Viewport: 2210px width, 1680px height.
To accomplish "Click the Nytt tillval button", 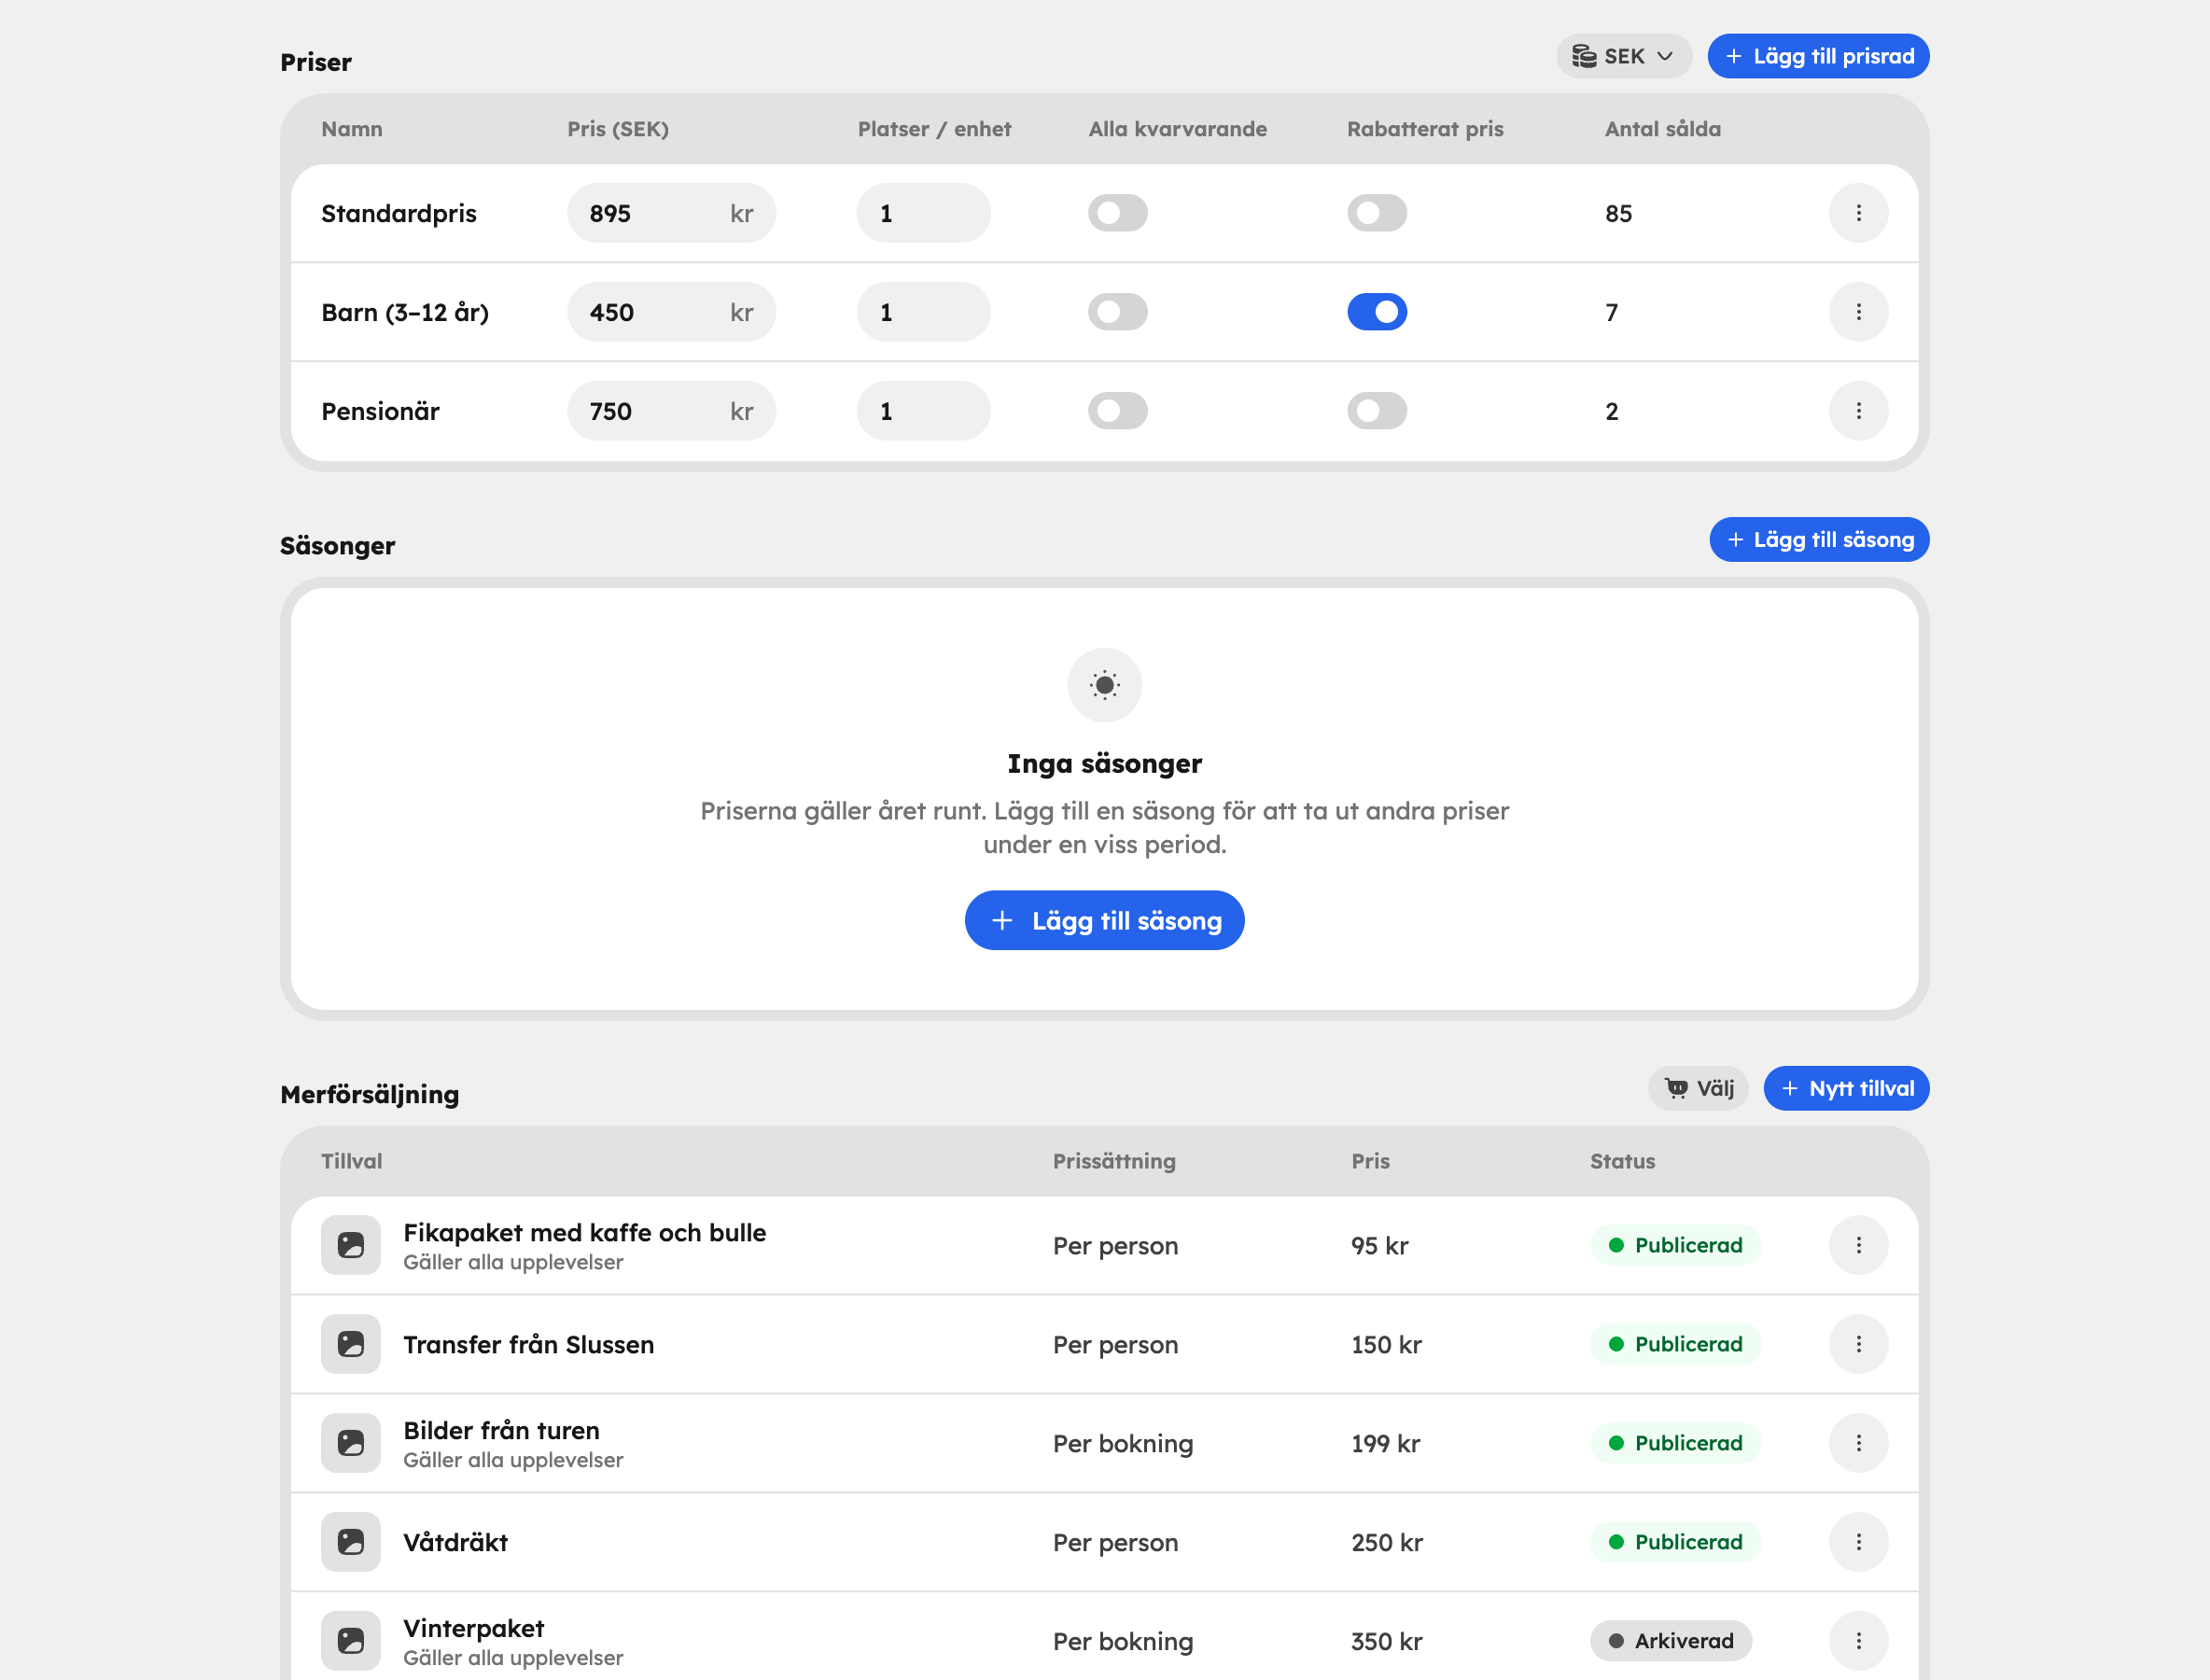I will 1846,1088.
